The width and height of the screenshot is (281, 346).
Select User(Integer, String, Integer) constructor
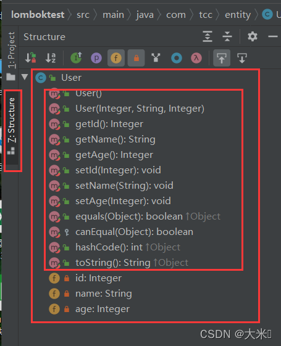point(140,109)
